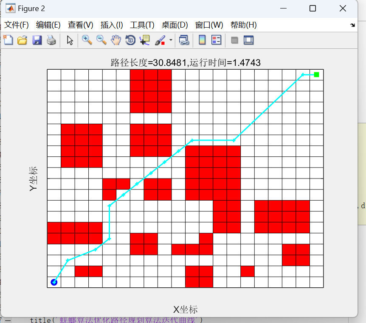Print the figure with the printer icon

point(51,40)
